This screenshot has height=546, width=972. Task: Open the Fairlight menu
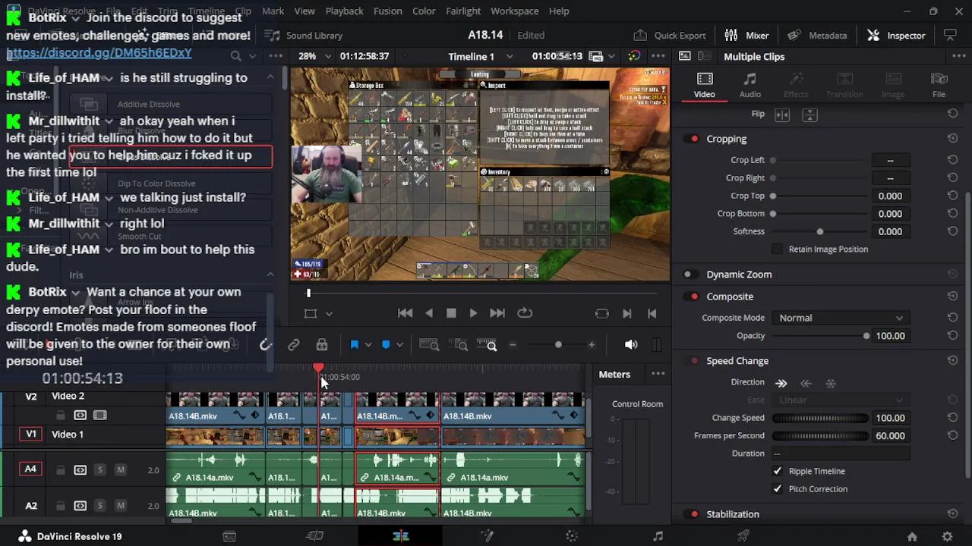[x=463, y=11]
